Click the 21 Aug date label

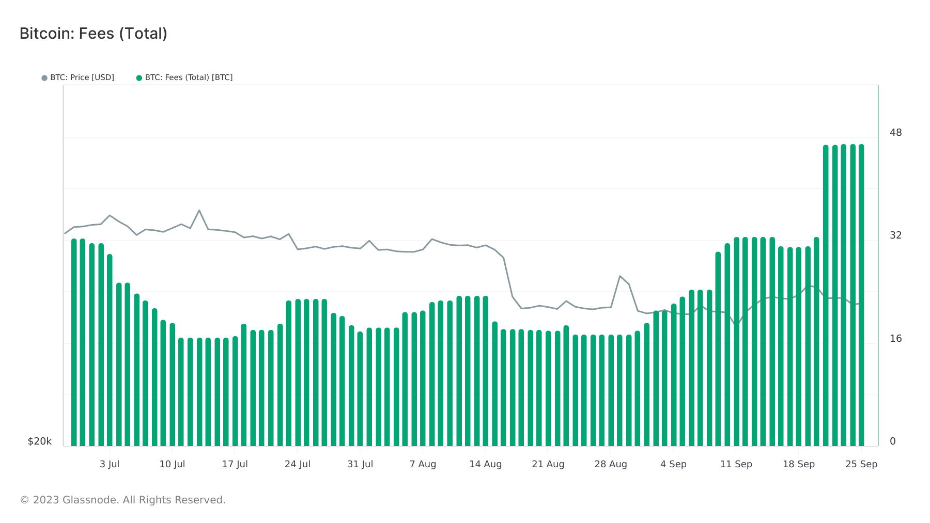coord(548,464)
